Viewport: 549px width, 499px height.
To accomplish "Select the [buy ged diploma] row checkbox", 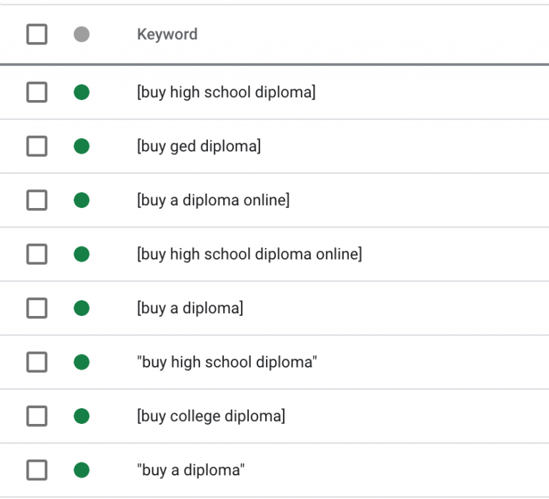I will (x=36, y=147).
